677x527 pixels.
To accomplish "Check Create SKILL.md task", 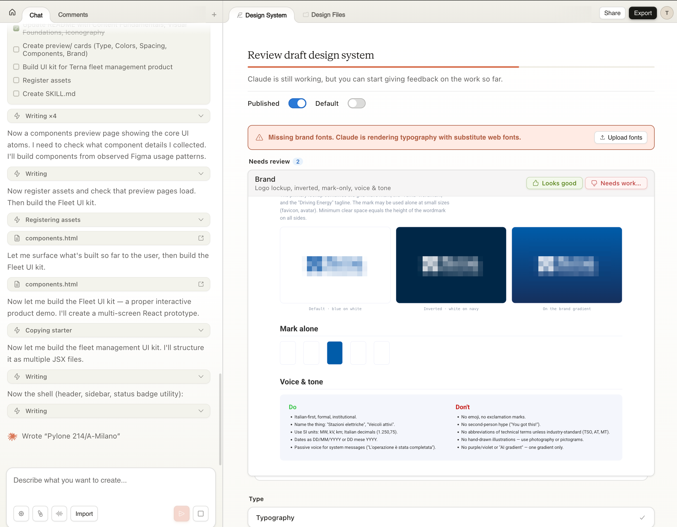I will point(16,94).
